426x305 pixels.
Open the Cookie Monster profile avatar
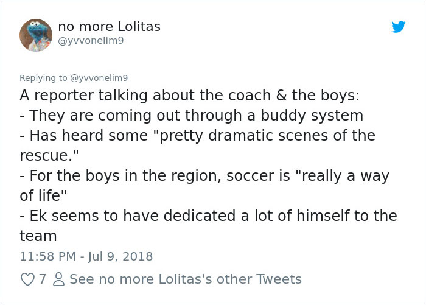[x=36, y=35]
